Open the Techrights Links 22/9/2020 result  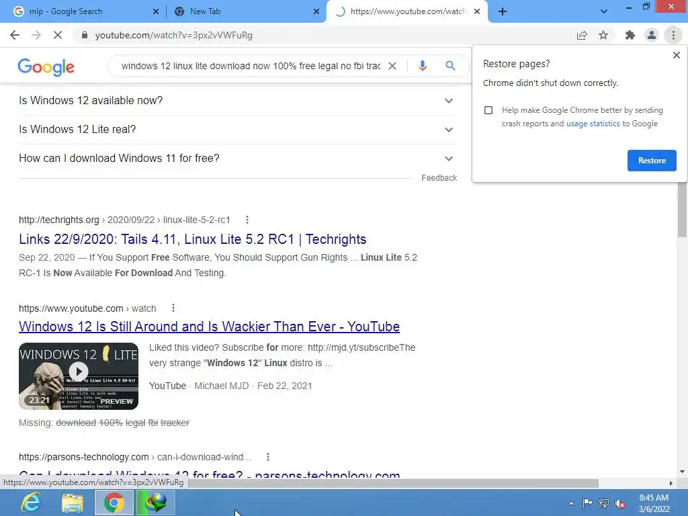click(x=192, y=239)
